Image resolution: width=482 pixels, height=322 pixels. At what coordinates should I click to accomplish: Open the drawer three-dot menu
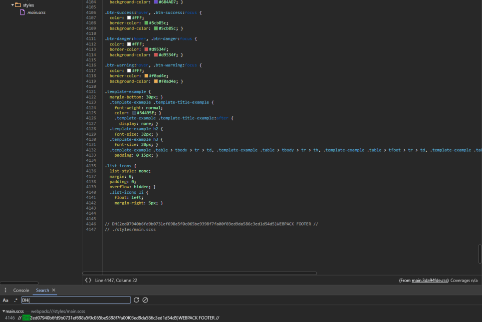[5, 290]
